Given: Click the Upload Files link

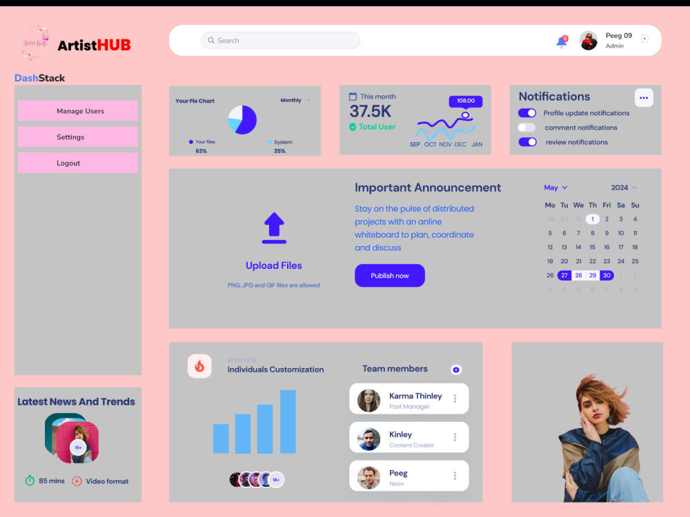Looking at the screenshot, I should pyautogui.click(x=274, y=265).
